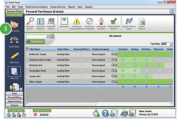Open the File menu
This screenshot has height=119, width=177.
click(x=8, y=7)
